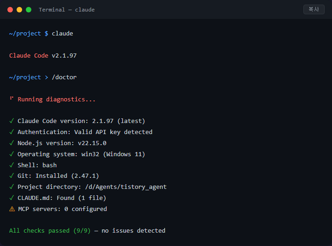The image size is (332, 246).
Task: Click the 'claude' command text
Action: 62,34
